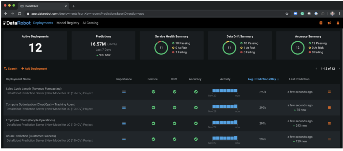Open actions menu for Churn Prediction
The width and height of the screenshot is (343, 151).
[330, 139]
